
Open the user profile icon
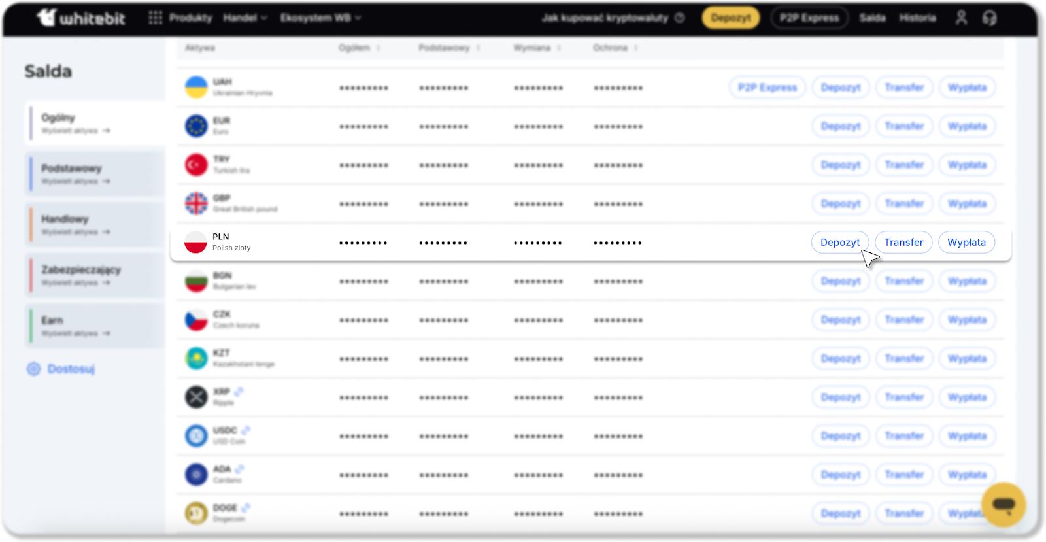tap(961, 18)
